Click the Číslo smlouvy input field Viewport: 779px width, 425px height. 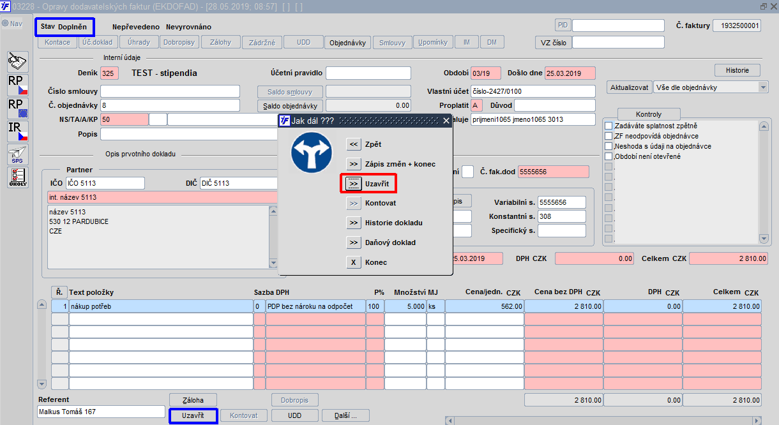coord(170,91)
